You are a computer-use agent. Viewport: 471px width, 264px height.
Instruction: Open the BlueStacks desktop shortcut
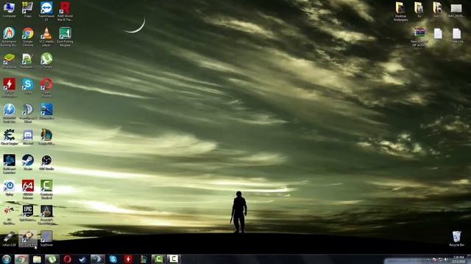[x=9, y=60]
